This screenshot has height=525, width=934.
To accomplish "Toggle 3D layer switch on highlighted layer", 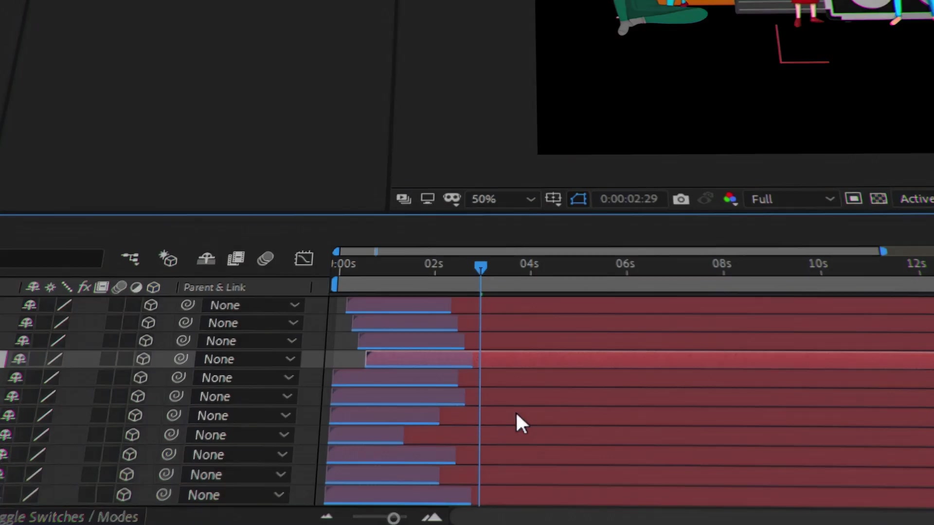I will [143, 359].
